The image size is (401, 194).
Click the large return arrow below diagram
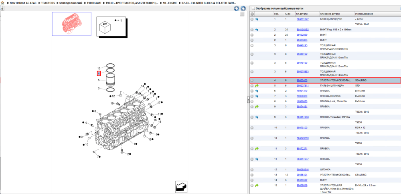181,187
